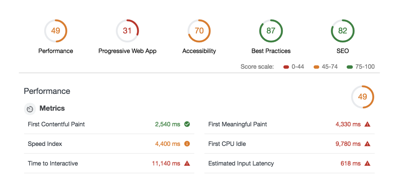This screenshot has height=180, width=397.
Task: Click the warning triangle for First CPU Idle
Action: tap(367, 144)
